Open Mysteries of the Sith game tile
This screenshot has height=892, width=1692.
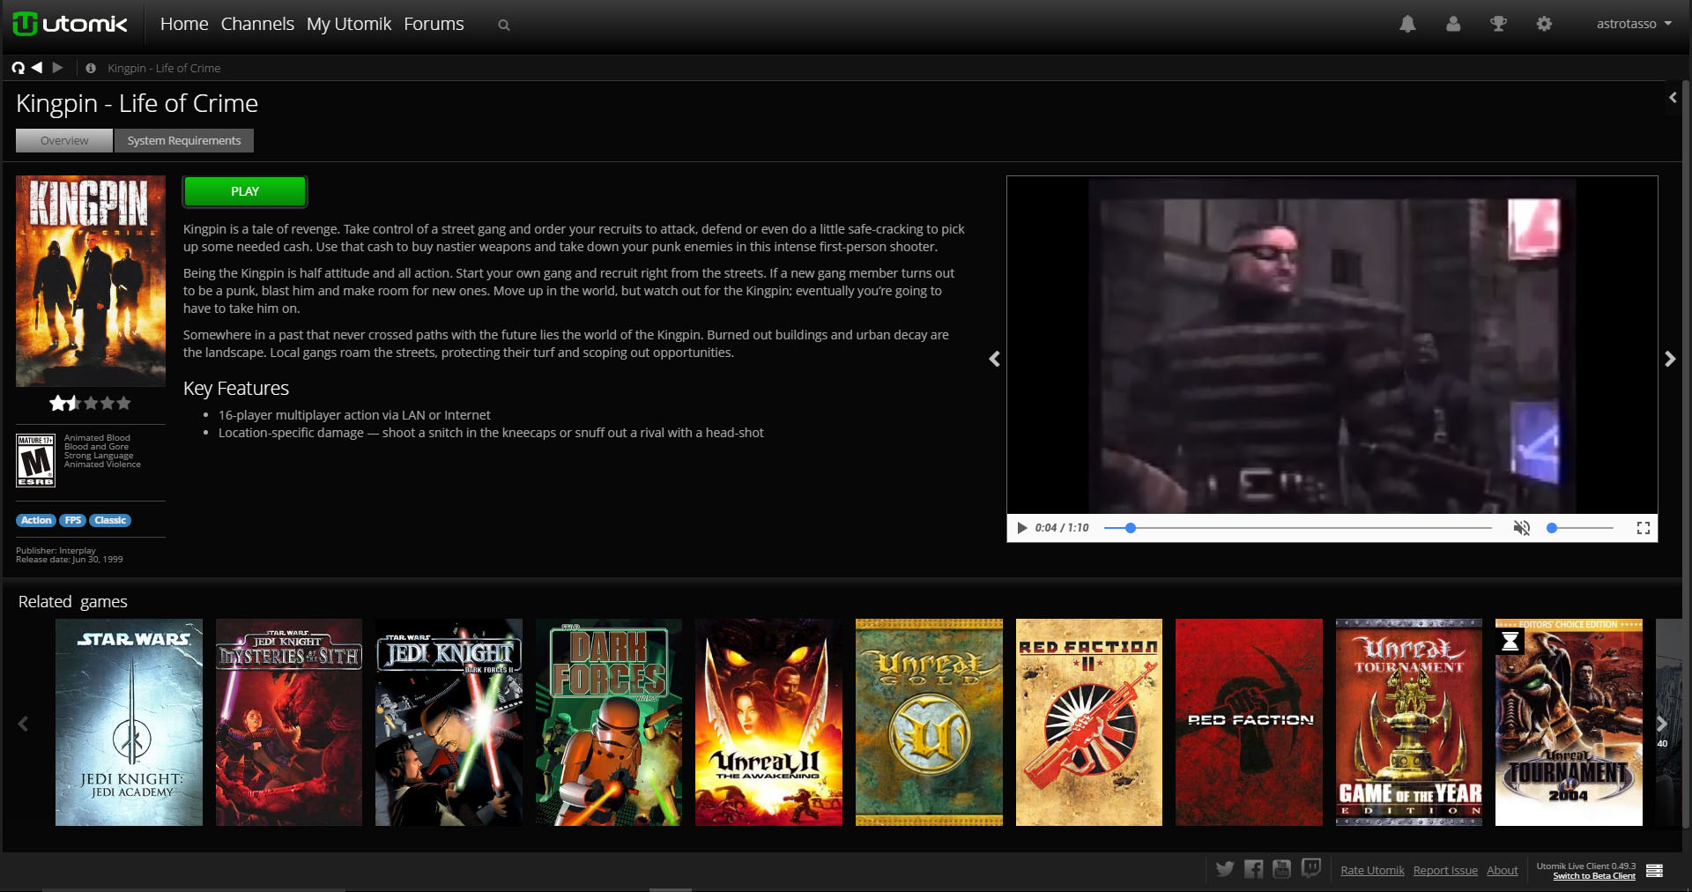click(289, 722)
